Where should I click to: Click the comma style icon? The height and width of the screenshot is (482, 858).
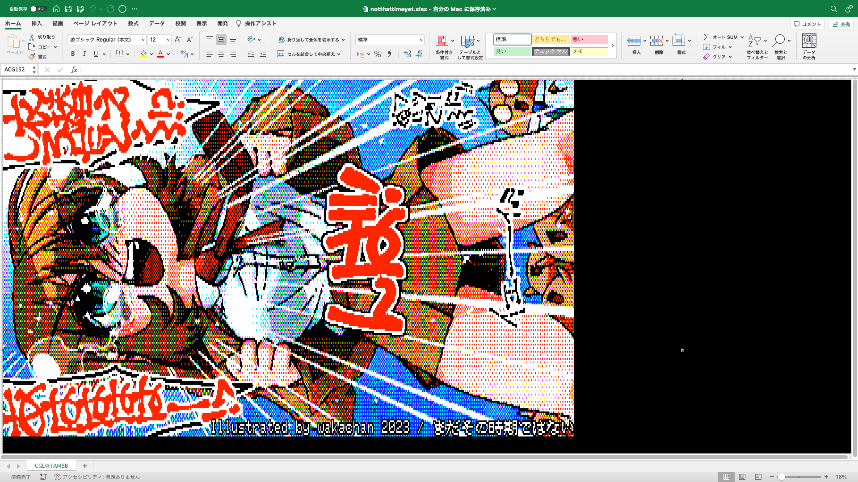[389, 54]
